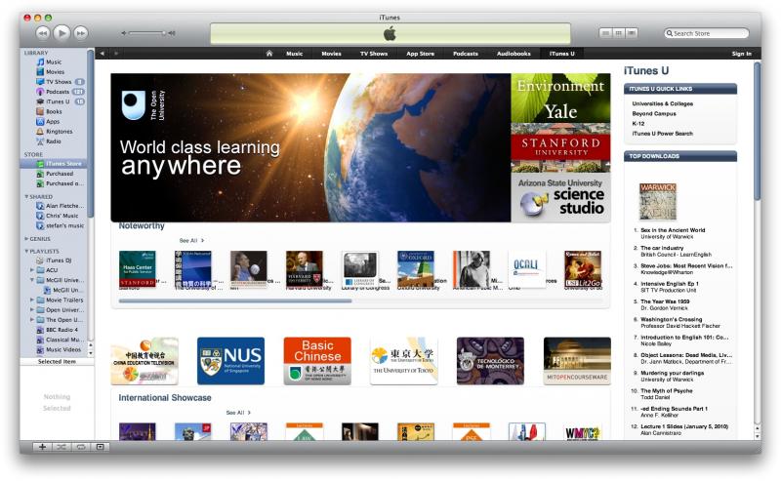The image size is (781, 481).
Task: Expand the Genius sidebar section
Action: pyautogui.click(x=26, y=238)
